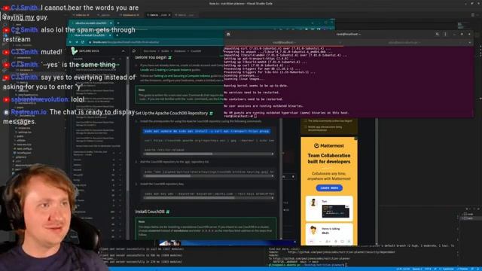Close the rear browser window's tab
Viewport: 482px width, 271px height.
(111, 23)
